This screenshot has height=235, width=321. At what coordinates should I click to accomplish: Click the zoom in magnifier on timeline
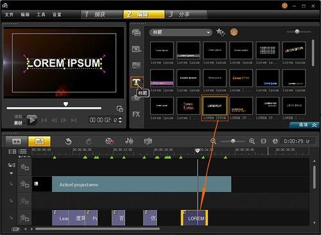pyautogui.click(x=252, y=141)
